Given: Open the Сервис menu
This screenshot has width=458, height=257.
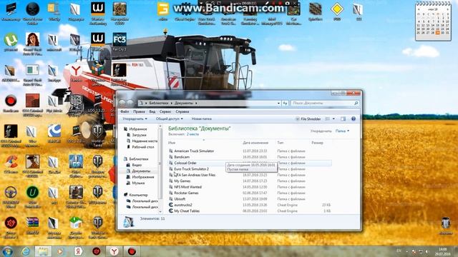Looking at the screenshot, I should click(x=165, y=111).
